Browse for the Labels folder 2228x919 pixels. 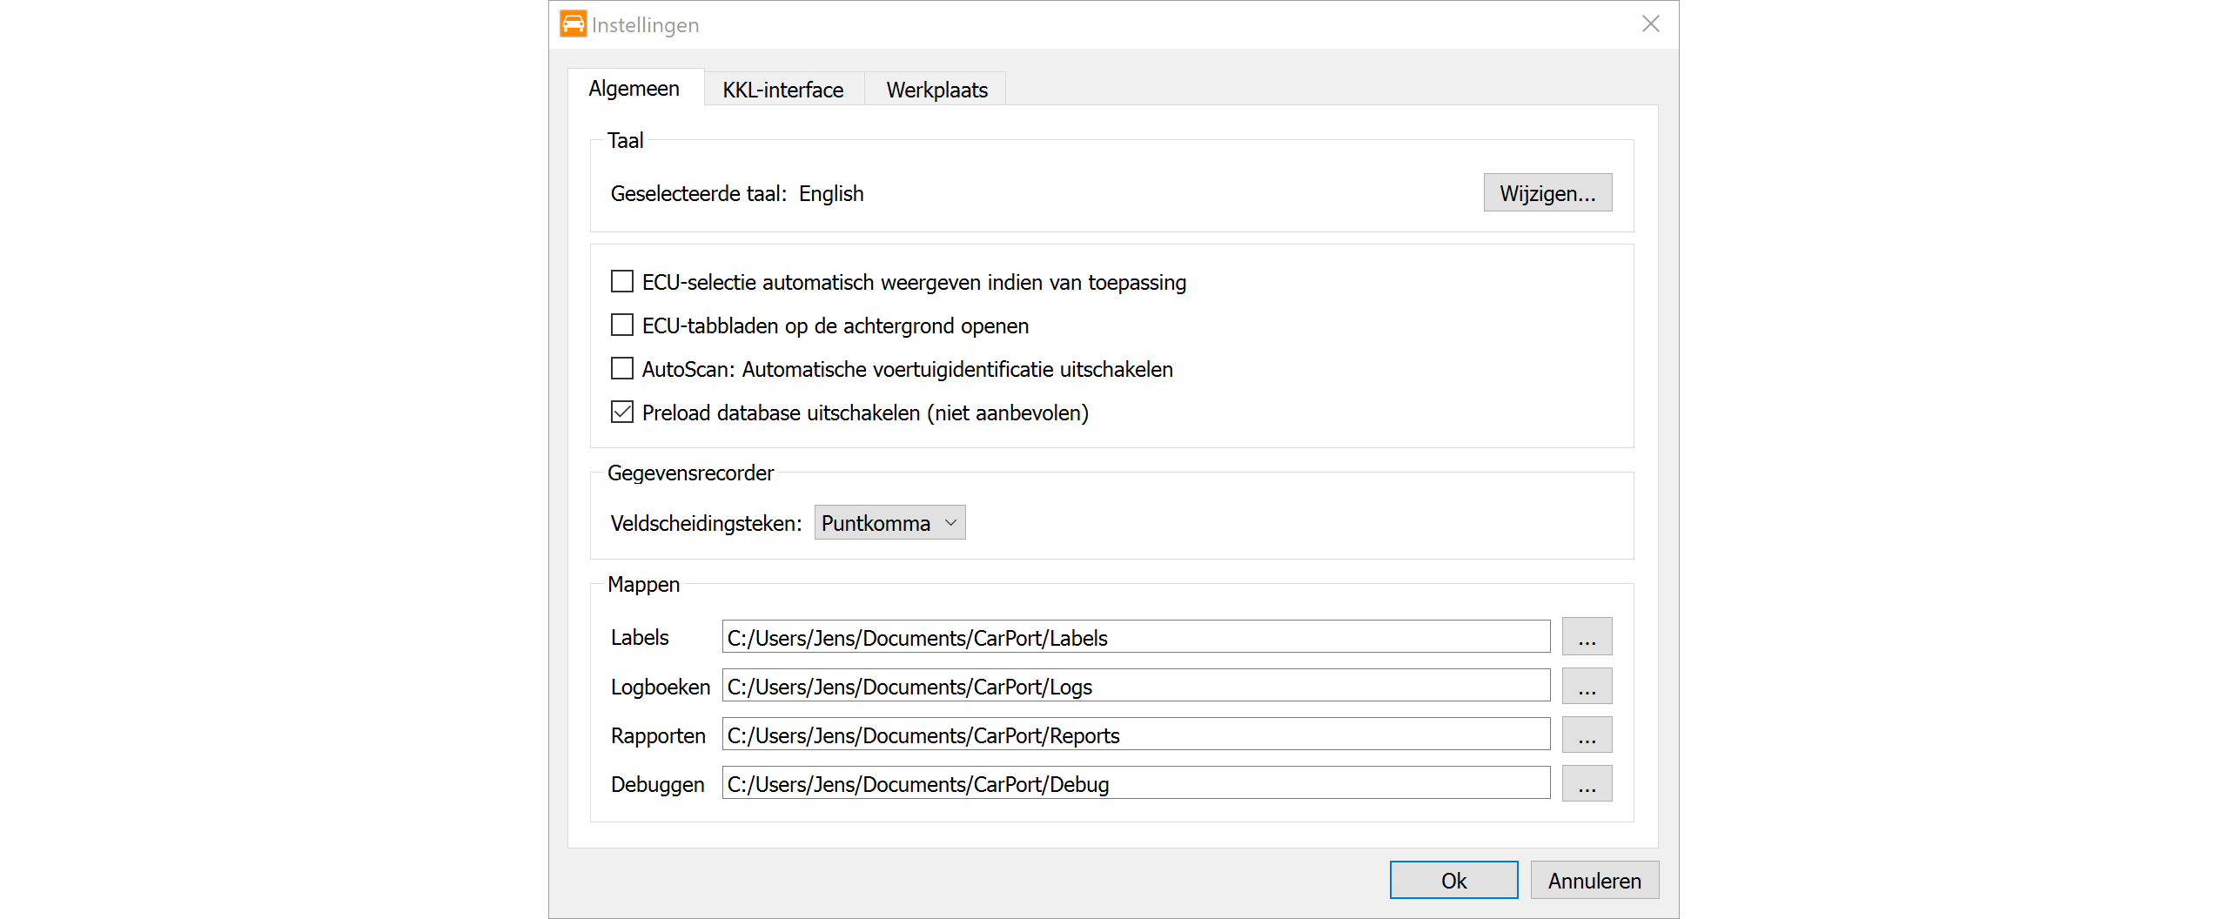pyautogui.click(x=1586, y=637)
